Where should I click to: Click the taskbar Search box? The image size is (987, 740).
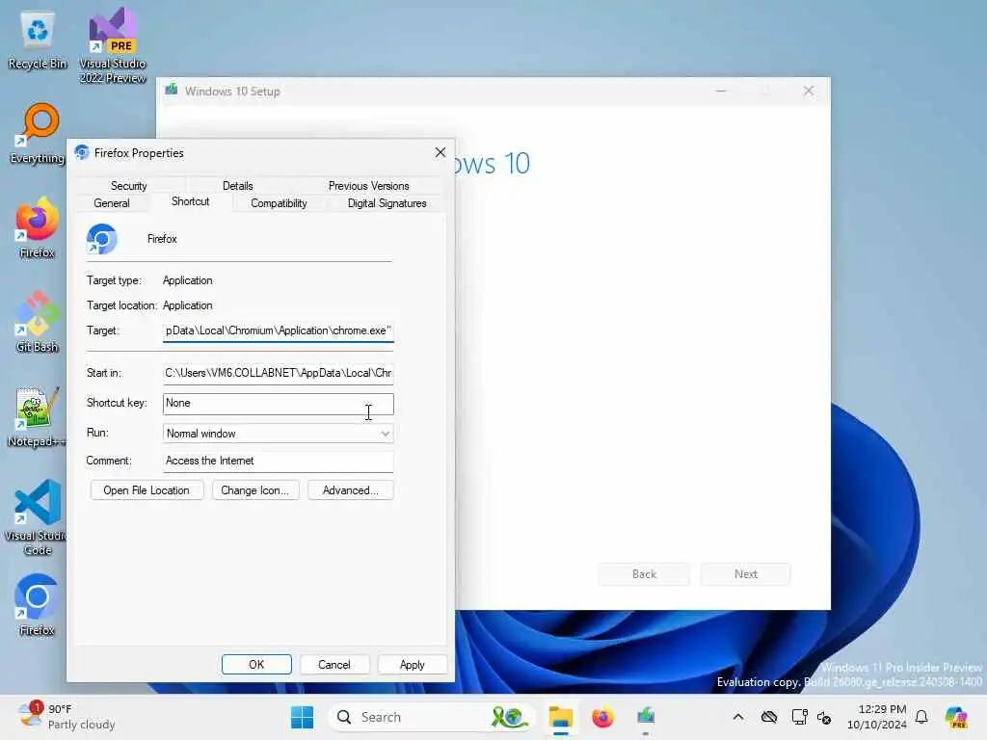tap(431, 717)
